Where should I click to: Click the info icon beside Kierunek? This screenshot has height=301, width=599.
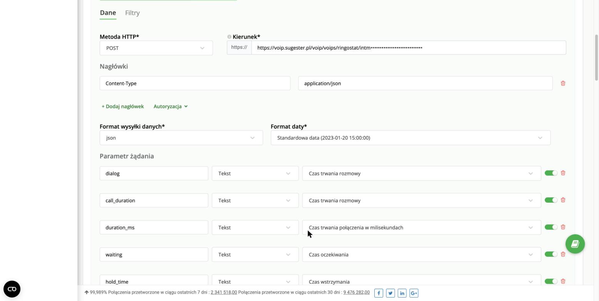pos(229,37)
